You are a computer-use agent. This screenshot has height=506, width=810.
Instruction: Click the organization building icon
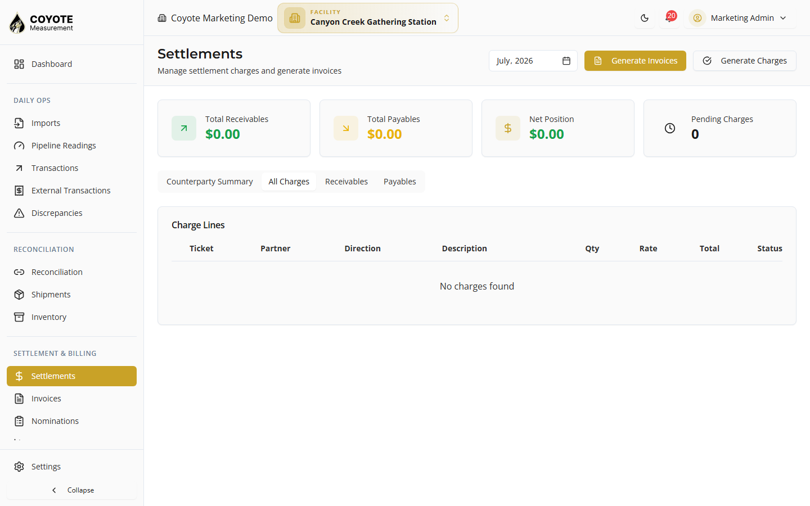tap(162, 18)
